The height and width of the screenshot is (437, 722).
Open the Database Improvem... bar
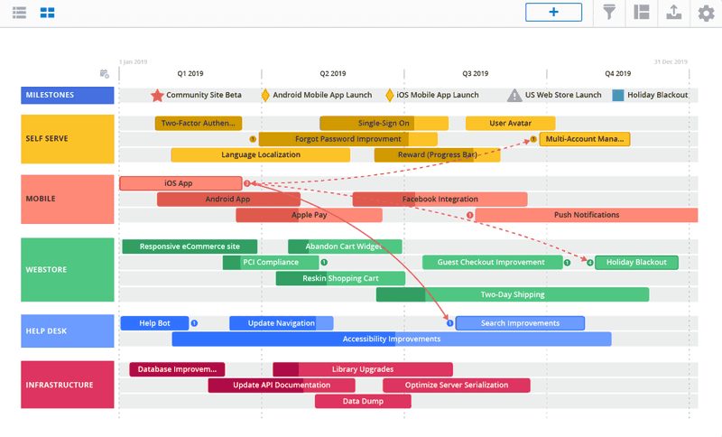pos(177,369)
